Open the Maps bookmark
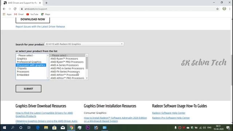 (x=46, y=14)
